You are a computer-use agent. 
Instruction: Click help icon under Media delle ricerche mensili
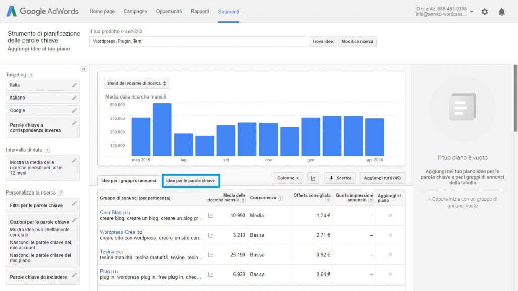click(x=243, y=200)
